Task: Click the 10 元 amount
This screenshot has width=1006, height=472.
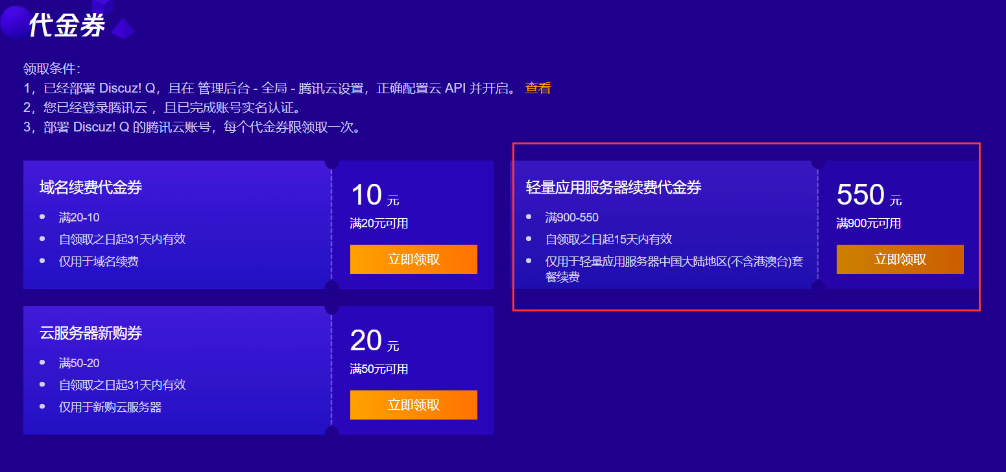Action: pos(375,195)
